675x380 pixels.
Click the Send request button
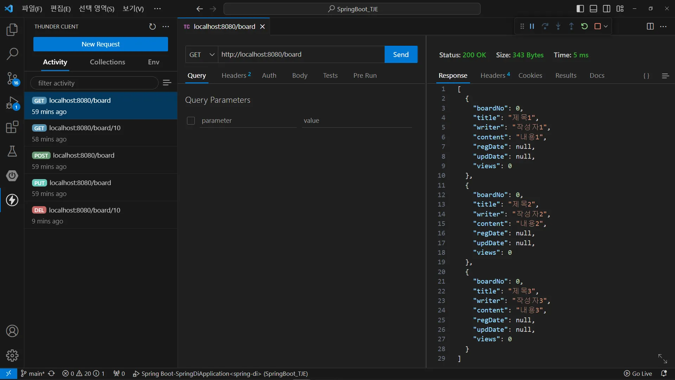click(401, 55)
